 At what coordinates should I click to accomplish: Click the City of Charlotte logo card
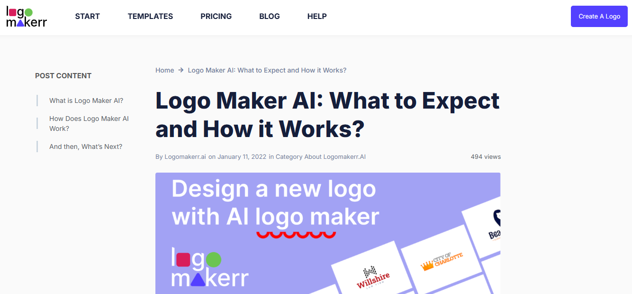point(442,260)
